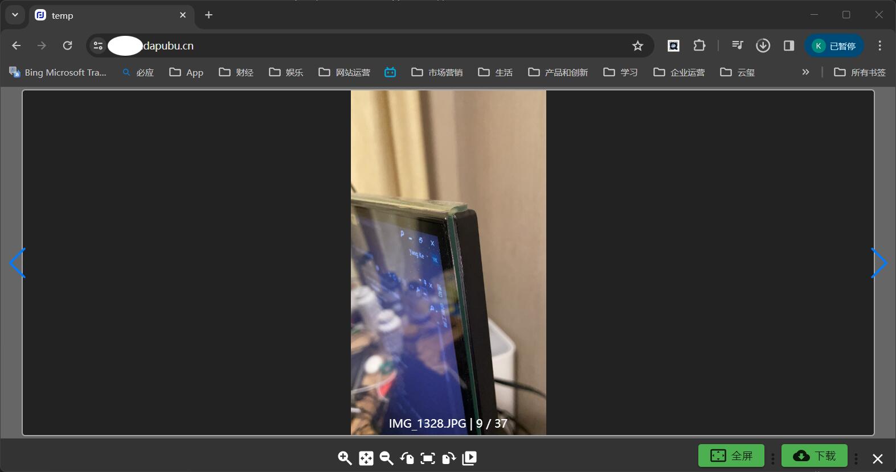Screen dimensions: 896x472
Task: Open the App bookmarks folder
Action: point(187,72)
